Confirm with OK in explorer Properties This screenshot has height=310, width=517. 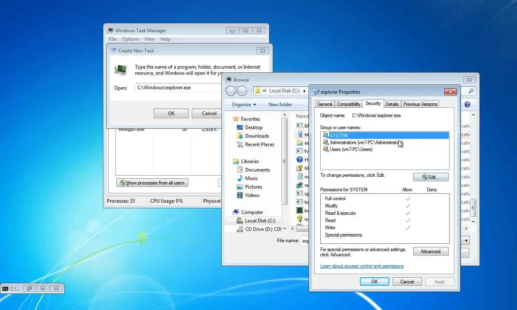click(x=374, y=282)
